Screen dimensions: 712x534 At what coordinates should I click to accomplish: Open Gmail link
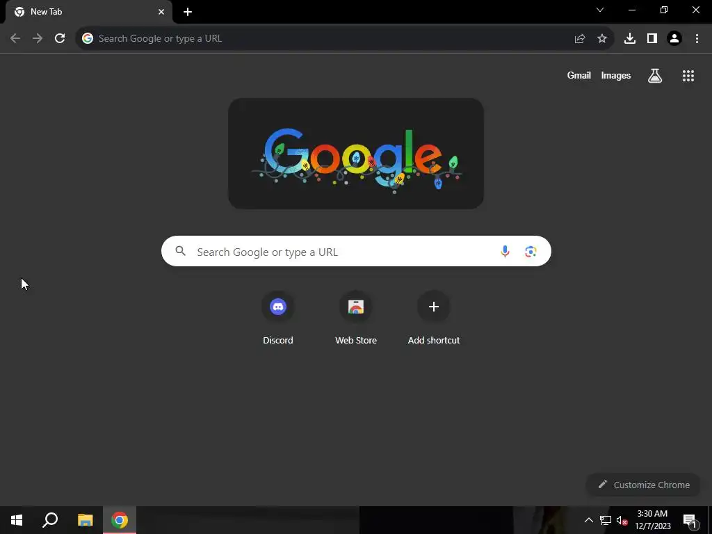point(579,76)
